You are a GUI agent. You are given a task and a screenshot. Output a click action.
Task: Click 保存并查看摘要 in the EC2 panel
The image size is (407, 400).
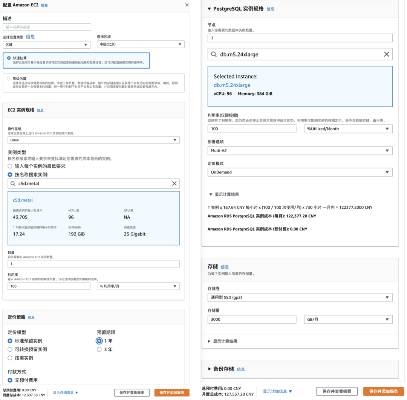[x=132, y=392]
